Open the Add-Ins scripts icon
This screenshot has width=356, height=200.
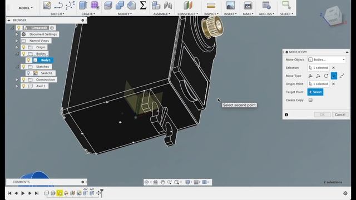(x=266, y=6)
